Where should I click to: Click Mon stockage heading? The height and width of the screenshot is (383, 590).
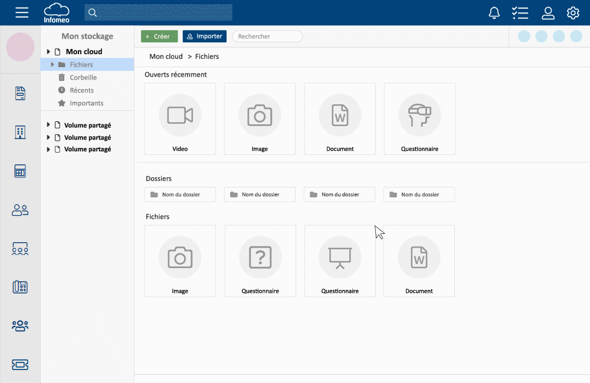coord(87,36)
